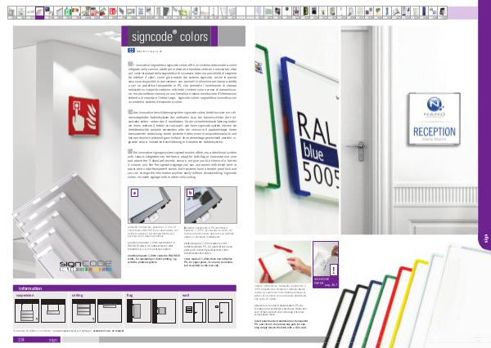
Task: Click the RECEPTION door sign
Action: (434, 118)
